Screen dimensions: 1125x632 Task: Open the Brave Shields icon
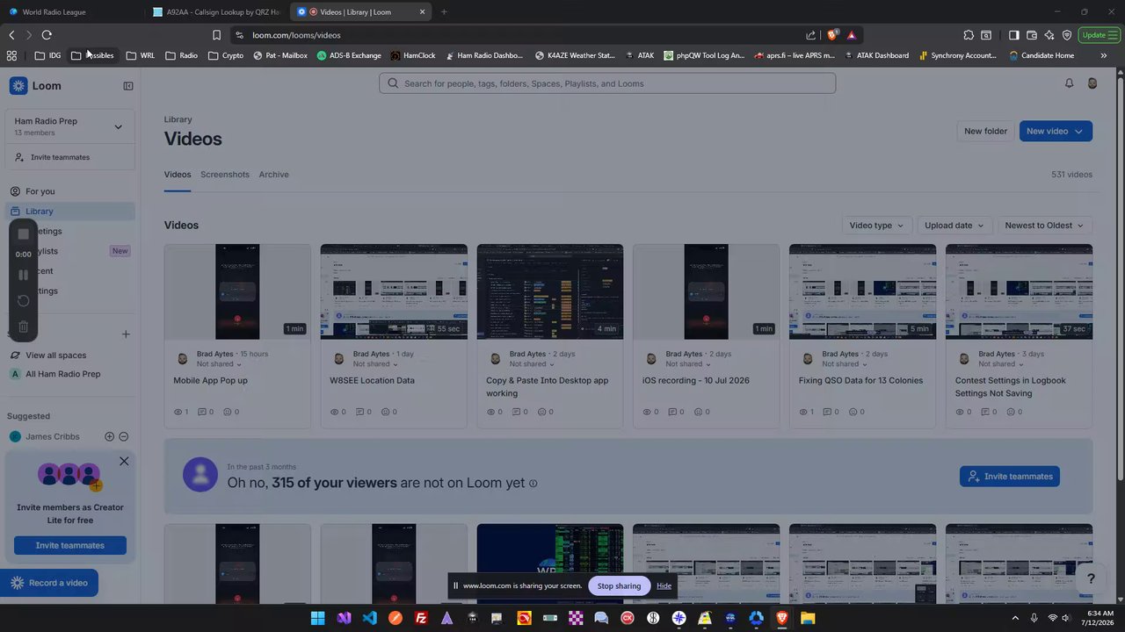(x=832, y=35)
